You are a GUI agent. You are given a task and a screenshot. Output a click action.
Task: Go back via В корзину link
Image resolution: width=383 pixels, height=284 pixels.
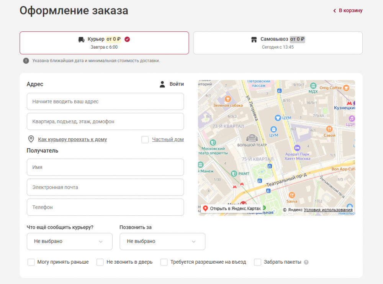tap(348, 10)
